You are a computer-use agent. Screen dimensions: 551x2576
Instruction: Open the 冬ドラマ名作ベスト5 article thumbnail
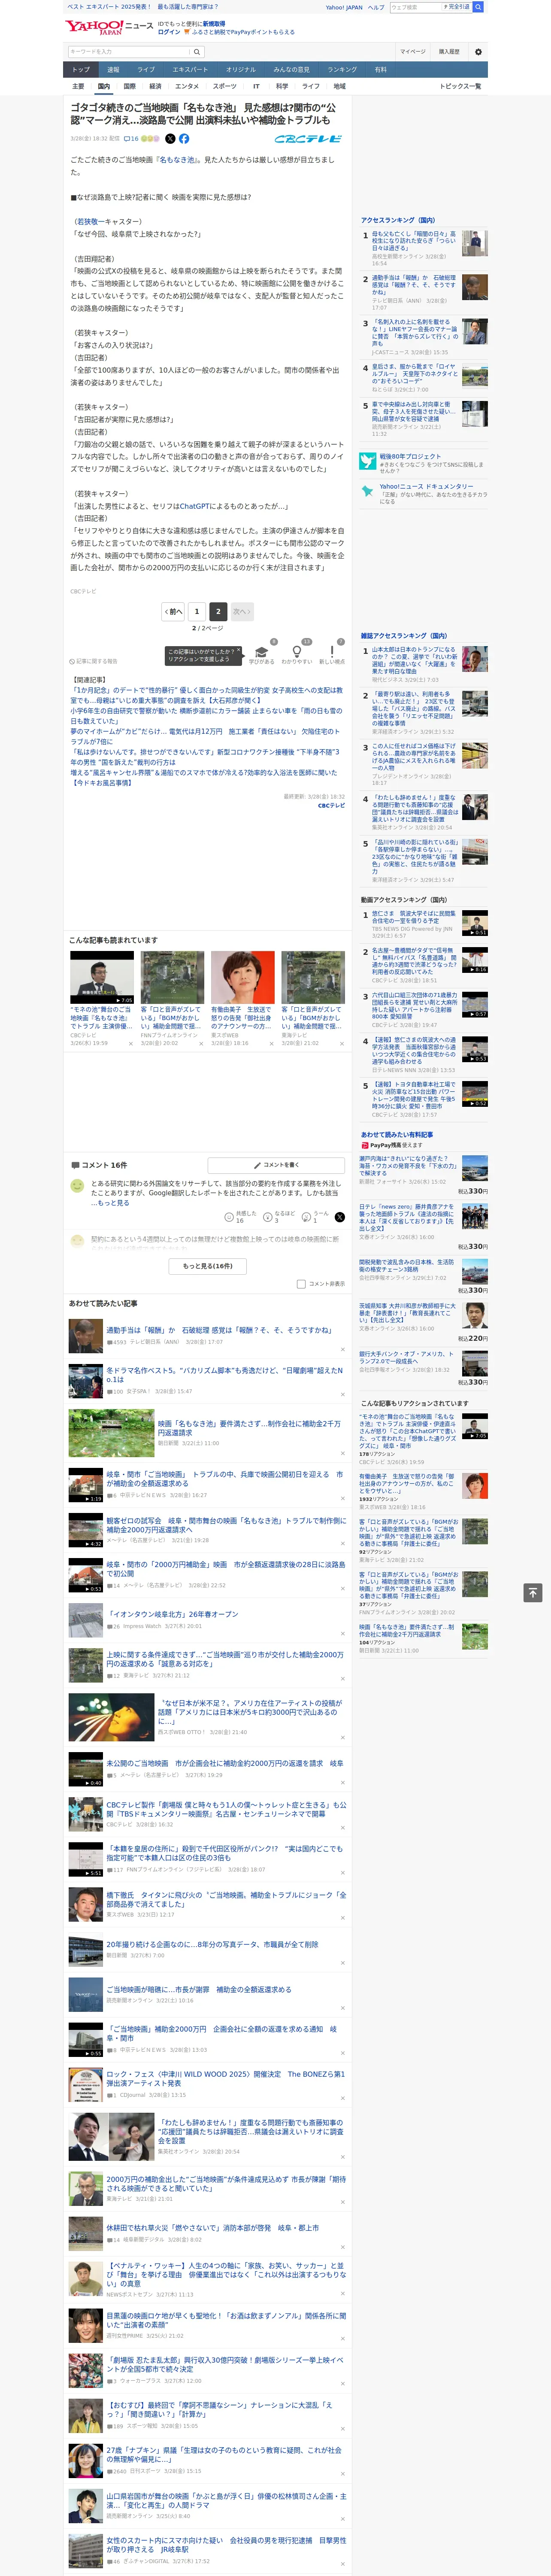click(x=85, y=1381)
